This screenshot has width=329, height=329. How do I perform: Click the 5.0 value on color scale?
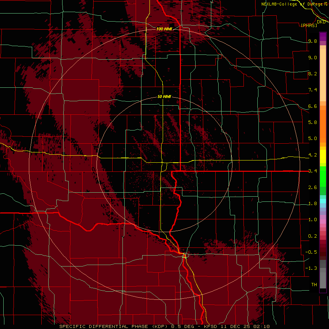click(313, 139)
